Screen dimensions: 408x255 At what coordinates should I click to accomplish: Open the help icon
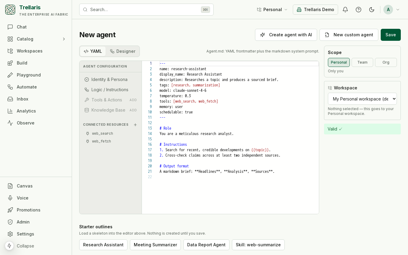pyautogui.click(x=358, y=10)
